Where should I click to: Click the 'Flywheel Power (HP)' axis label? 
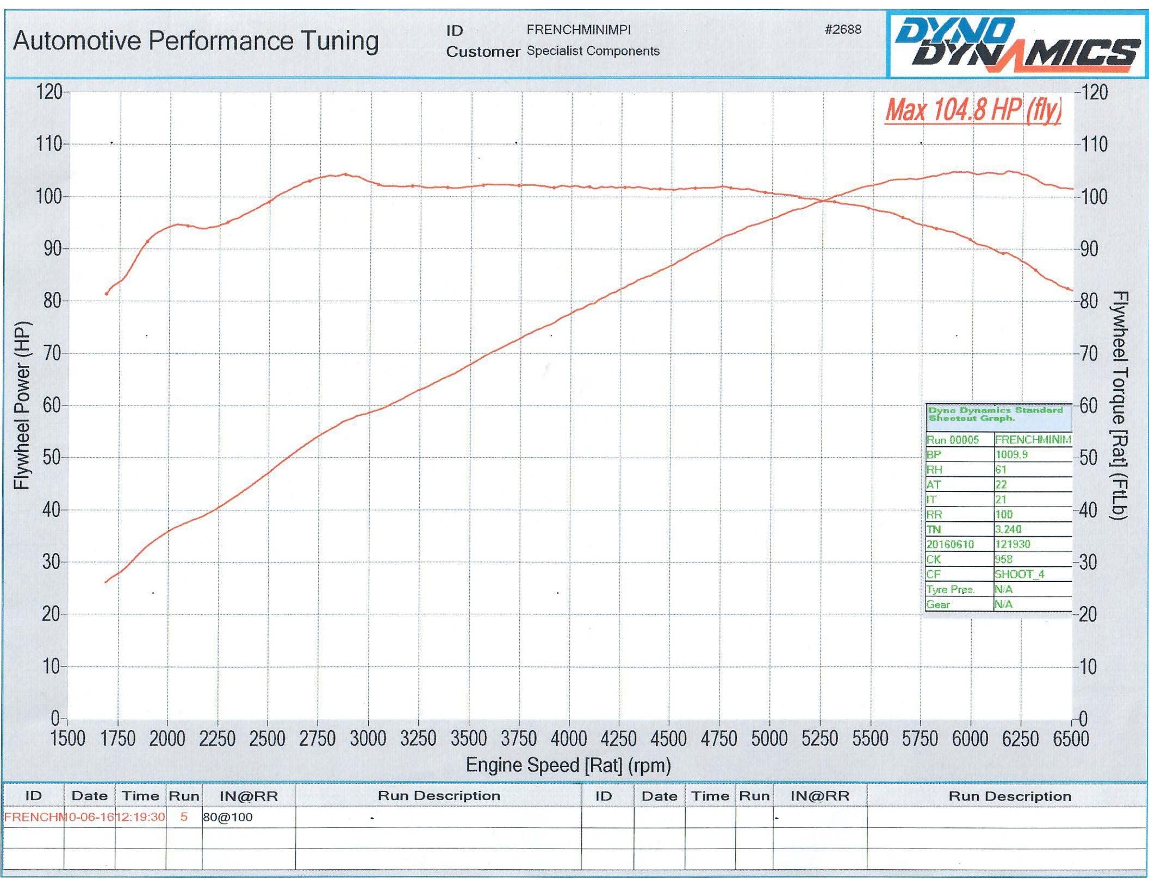point(22,405)
